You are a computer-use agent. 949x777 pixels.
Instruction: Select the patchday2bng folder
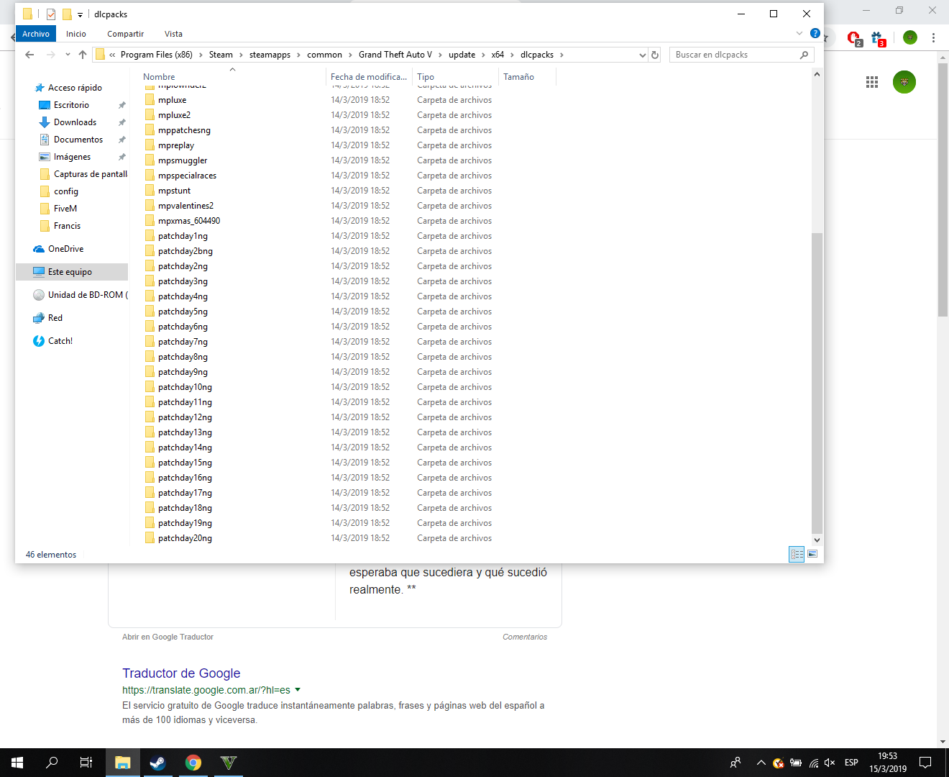(x=185, y=251)
